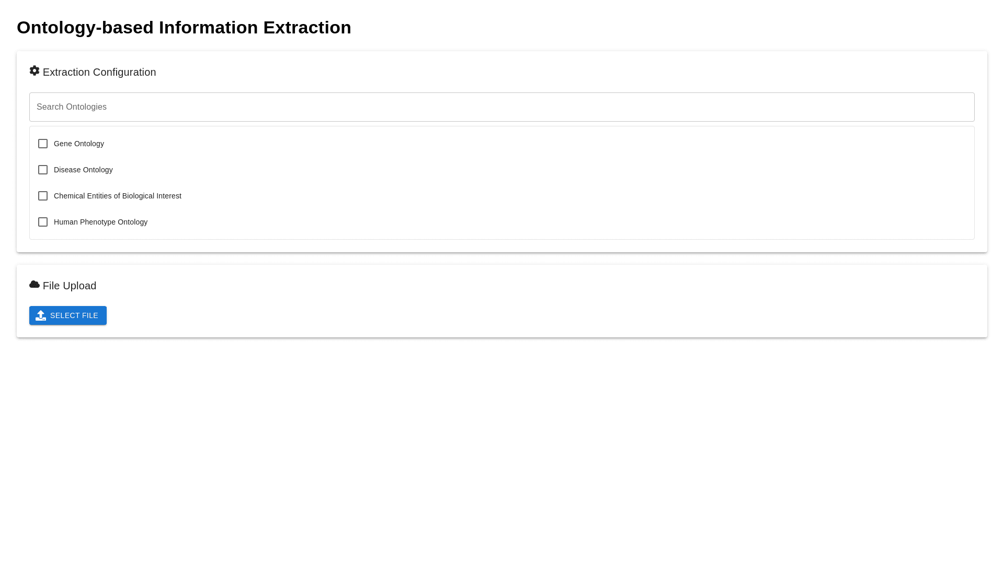Enable the Gene Ontology checkbox

click(x=43, y=144)
